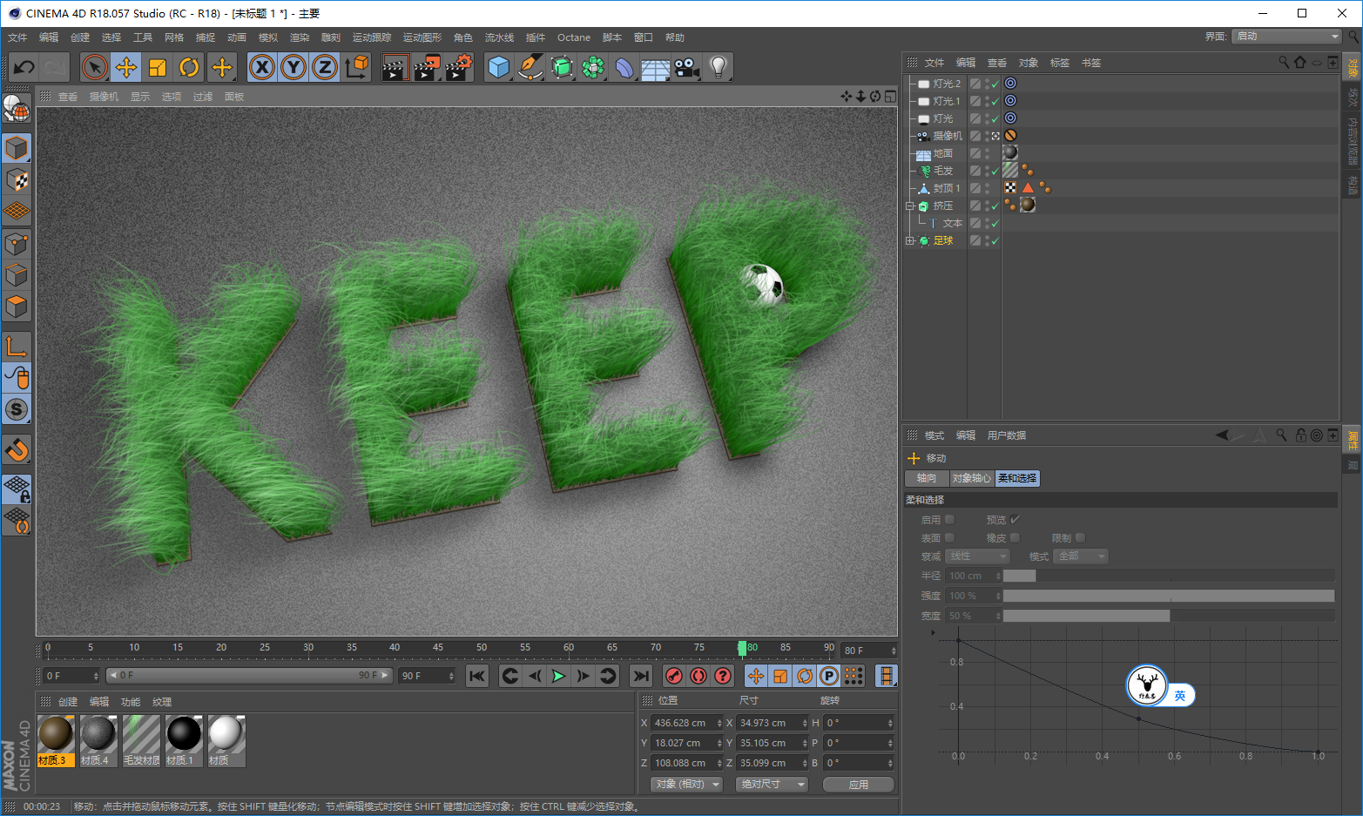Screen dimensions: 1363x816
Task: Click the green timeline marker at frame 80
Action: tap(742, 648)
